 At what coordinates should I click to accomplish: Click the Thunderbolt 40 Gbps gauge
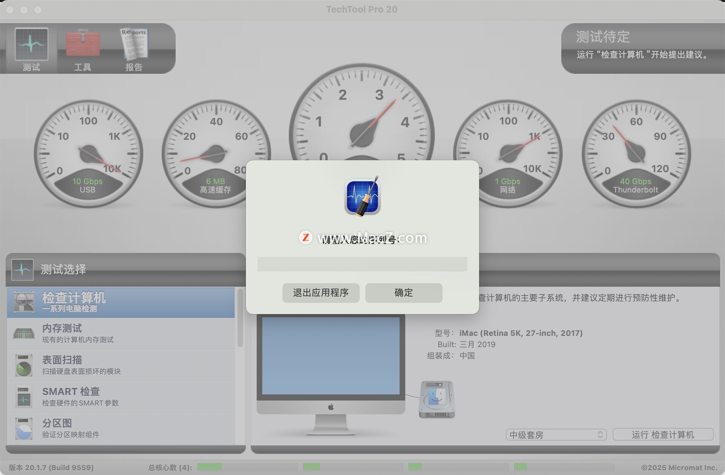[636, 154]
